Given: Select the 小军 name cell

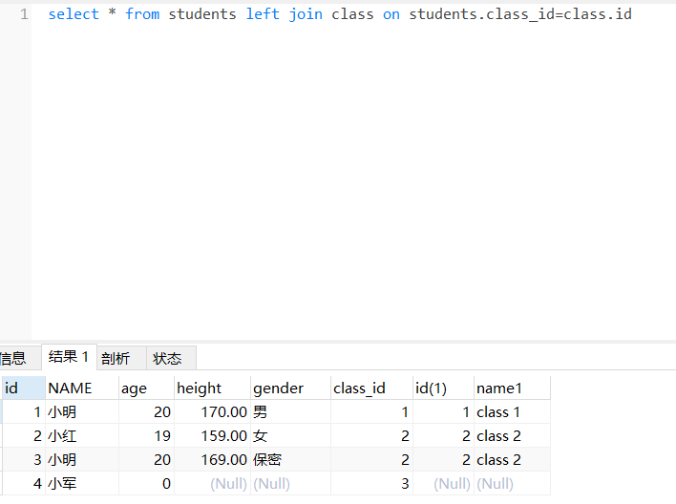Looking at the screenshot, I should (x=63, y=483).
